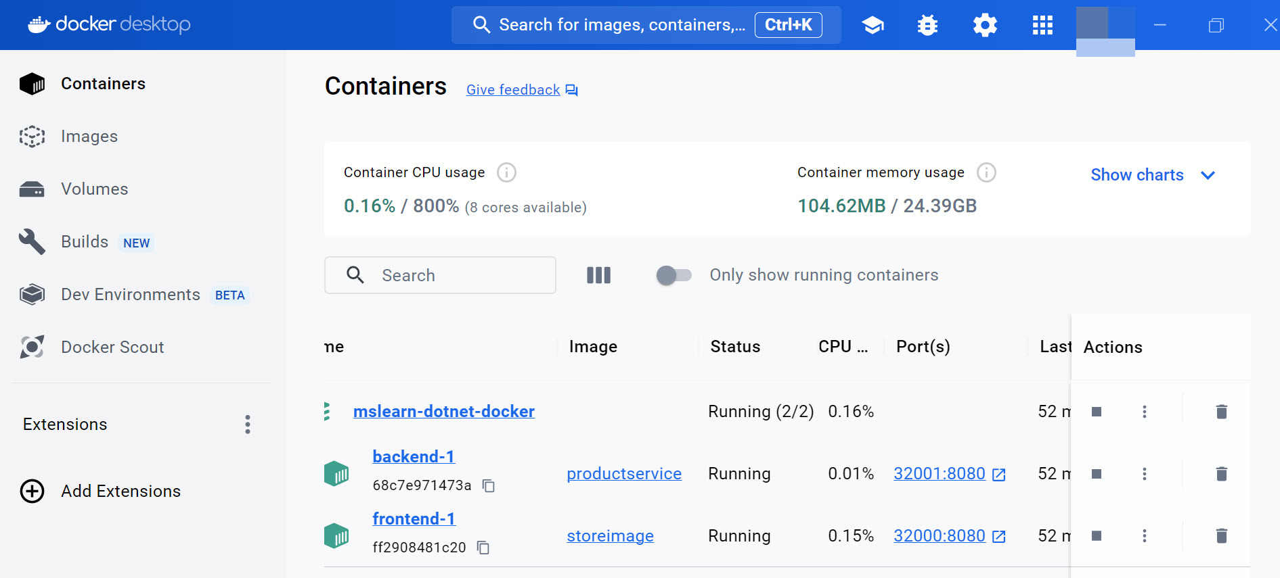Copy container ID ff2908481c20

tap(483, 548)
